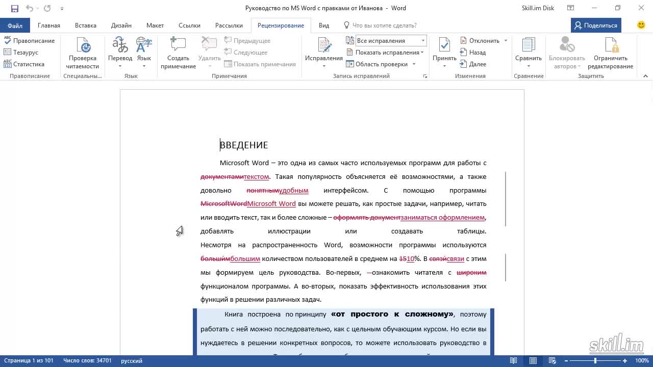Open Область проверки reviewing pane
653x367 pixels.
376,64
